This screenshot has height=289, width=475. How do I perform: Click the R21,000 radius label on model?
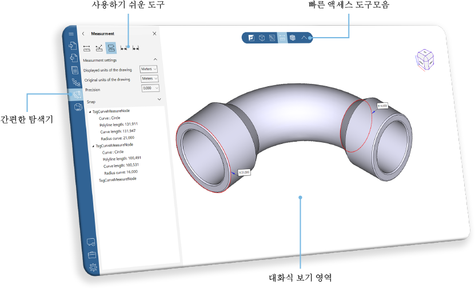[244, 172]
